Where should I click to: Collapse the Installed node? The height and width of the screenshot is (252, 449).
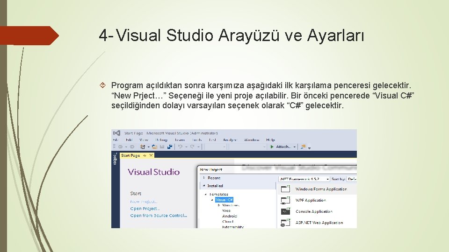coord(204,185)
